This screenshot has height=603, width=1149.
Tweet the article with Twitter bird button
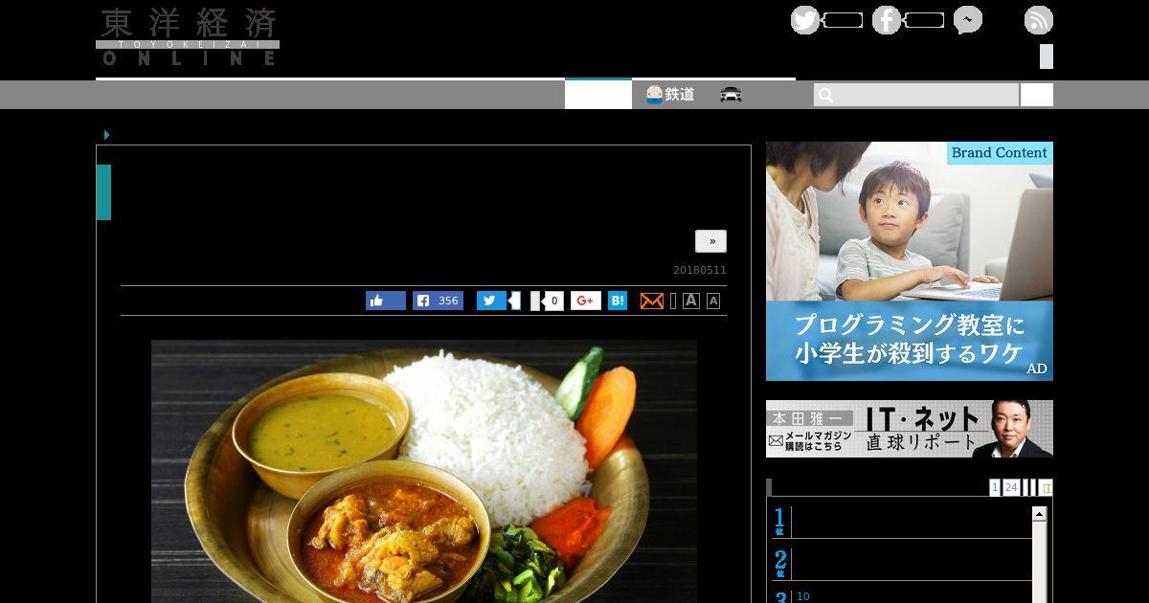[491, 301]
